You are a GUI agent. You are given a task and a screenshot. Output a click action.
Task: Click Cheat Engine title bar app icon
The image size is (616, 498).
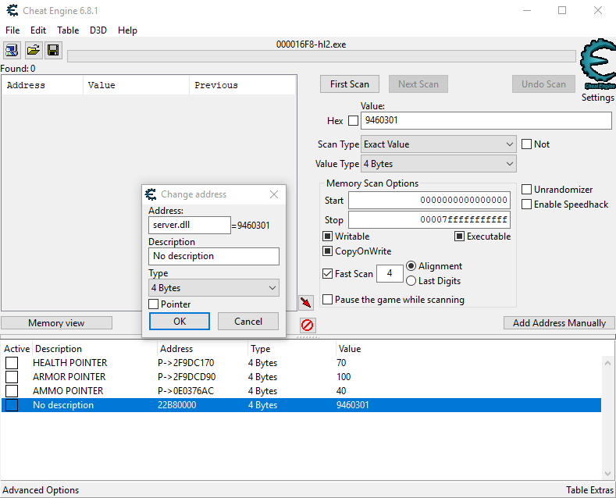(x=12, y=11)
